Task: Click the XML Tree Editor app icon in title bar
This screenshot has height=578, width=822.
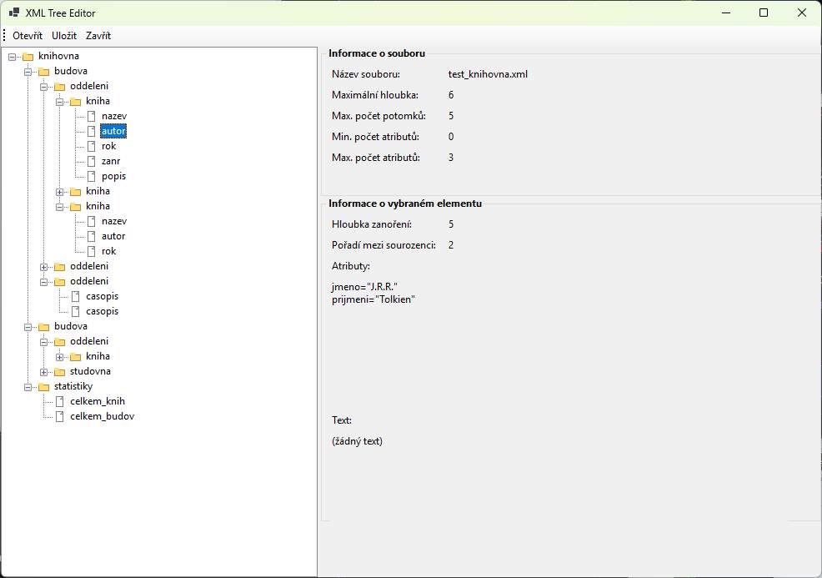Action: [14, 13]
